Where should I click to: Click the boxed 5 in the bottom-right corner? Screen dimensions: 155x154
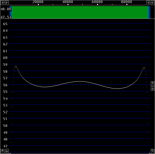(153, 151)
